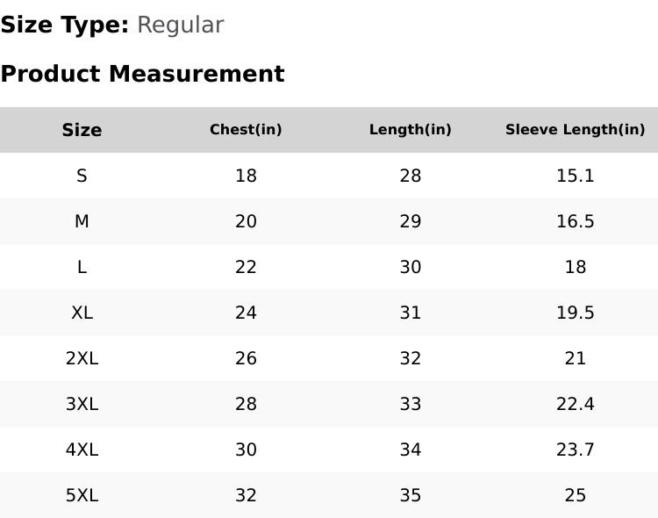Viewport: 658px width, 518px height.
Task: Select the L size cell
Action: (x=82, y=267)
